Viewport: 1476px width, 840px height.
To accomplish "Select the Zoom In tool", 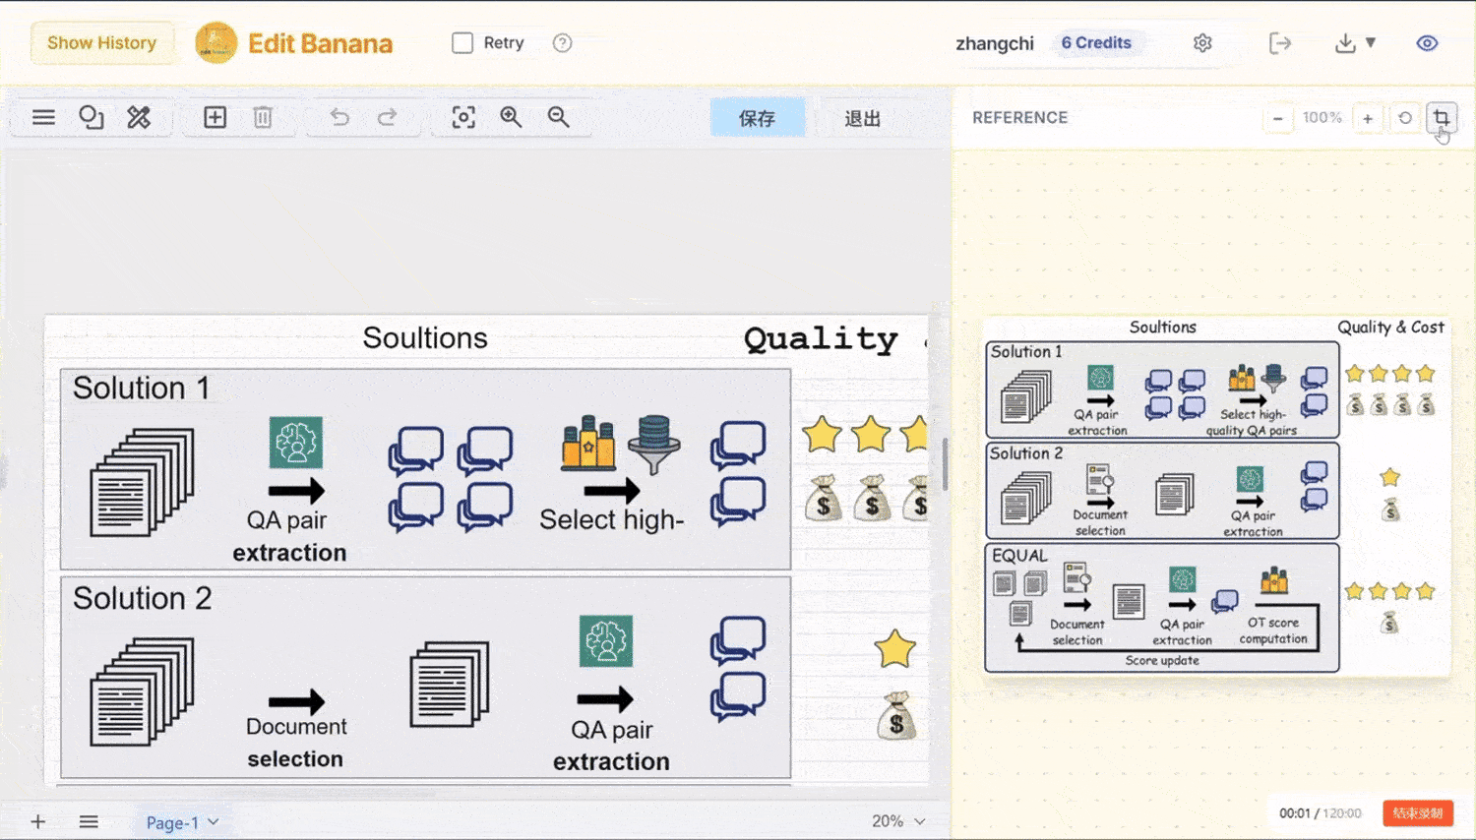I will point(511,117).
